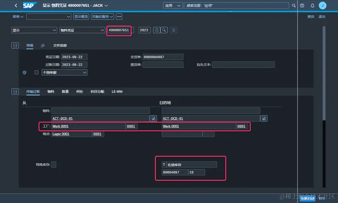Switch to the 数量 tab

click(65, 92)
